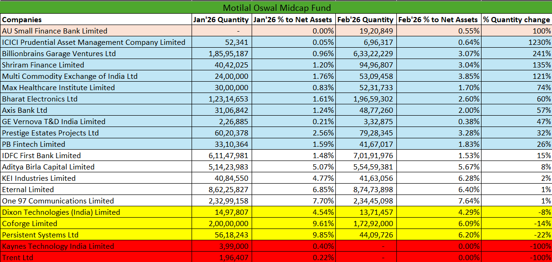Click the Feb'26 % to Net Assets header

click(x=439, y=19)
